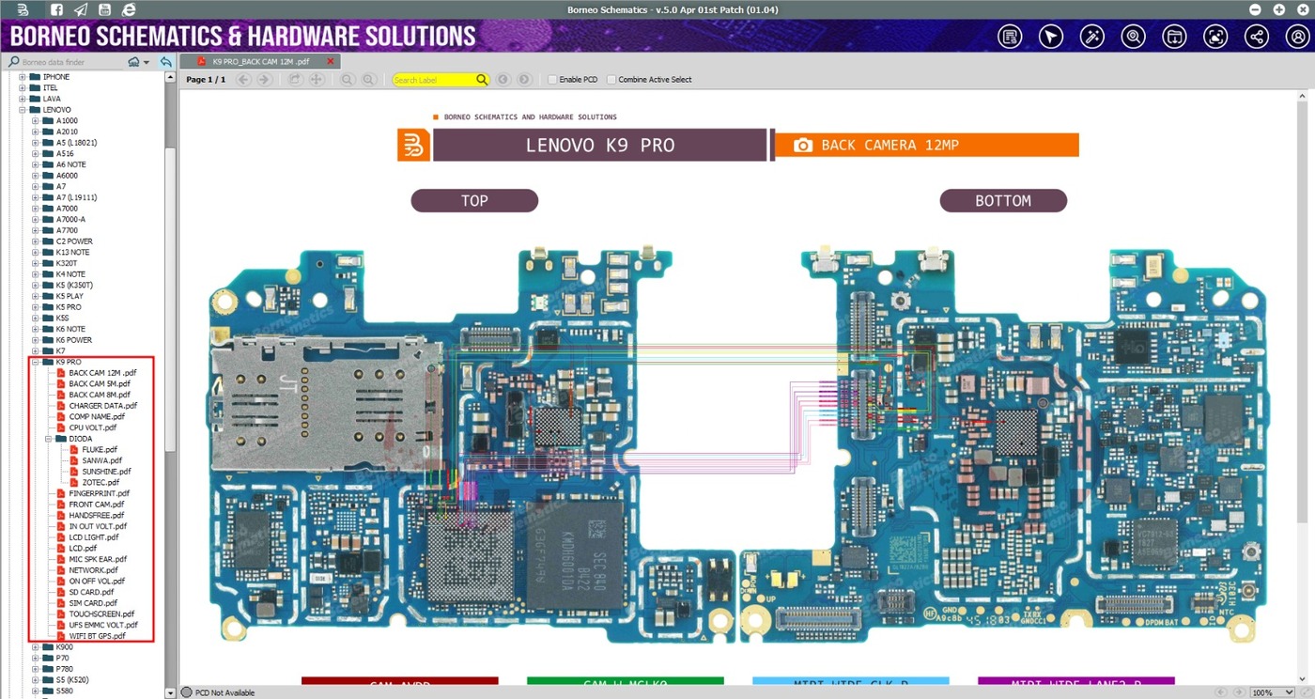Screen dimensions: 1315x699
Task: Expand the K6 POWER folder
Action: (35, 340)
